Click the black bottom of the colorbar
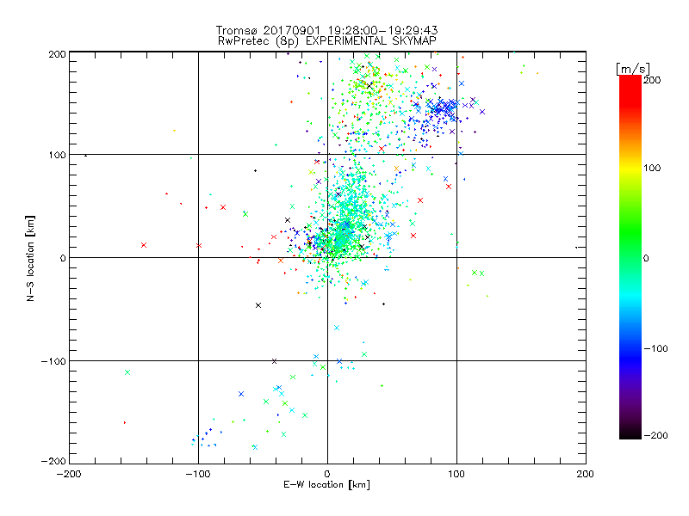689x516 pixels. coord(630,433)
